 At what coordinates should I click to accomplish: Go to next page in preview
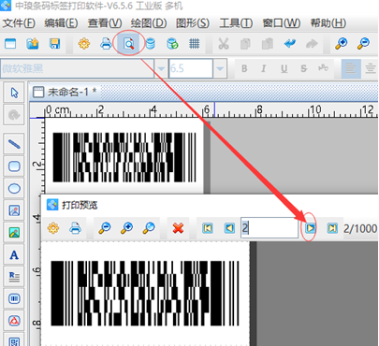(x=310, y=228)
